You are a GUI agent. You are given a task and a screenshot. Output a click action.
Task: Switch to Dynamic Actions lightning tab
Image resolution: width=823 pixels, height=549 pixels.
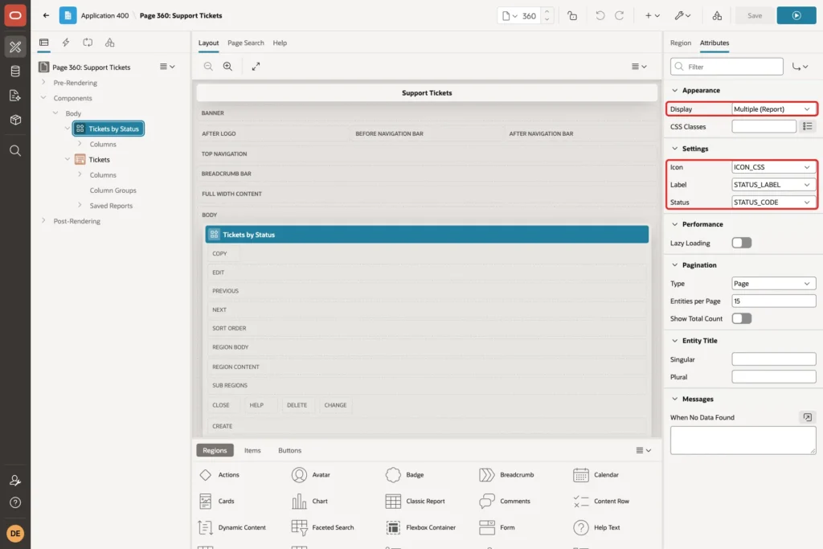point(66,43)
